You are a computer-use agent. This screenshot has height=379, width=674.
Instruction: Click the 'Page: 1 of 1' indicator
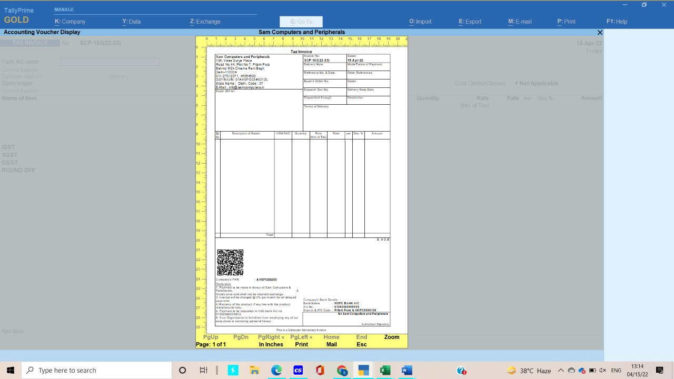[x=211, y=344]
